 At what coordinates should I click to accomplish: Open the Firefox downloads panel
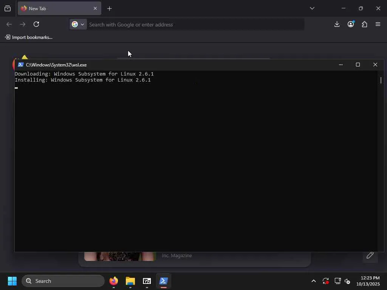pos(337,24)
